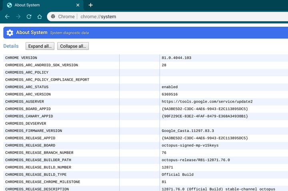Screen dimensions: 288x191
Task: Select the CHROMEOS_CANARY_APPID label
Action: click(29, 116)
